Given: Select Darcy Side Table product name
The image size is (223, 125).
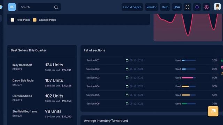Looking at the screenshot, I should [x=23, y=81].
